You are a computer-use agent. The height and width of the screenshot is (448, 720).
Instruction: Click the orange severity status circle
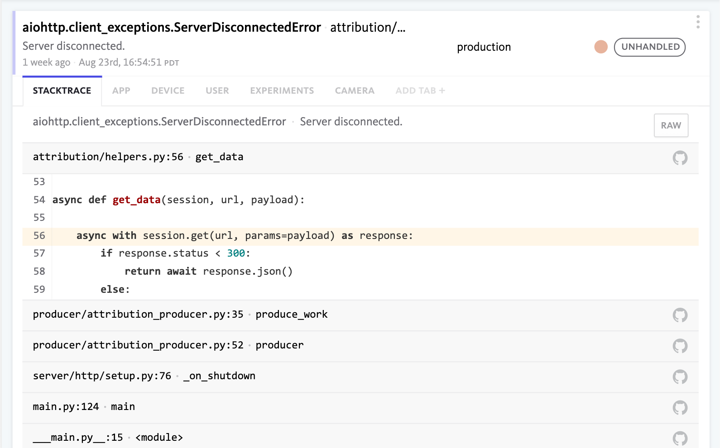(601, 47)
